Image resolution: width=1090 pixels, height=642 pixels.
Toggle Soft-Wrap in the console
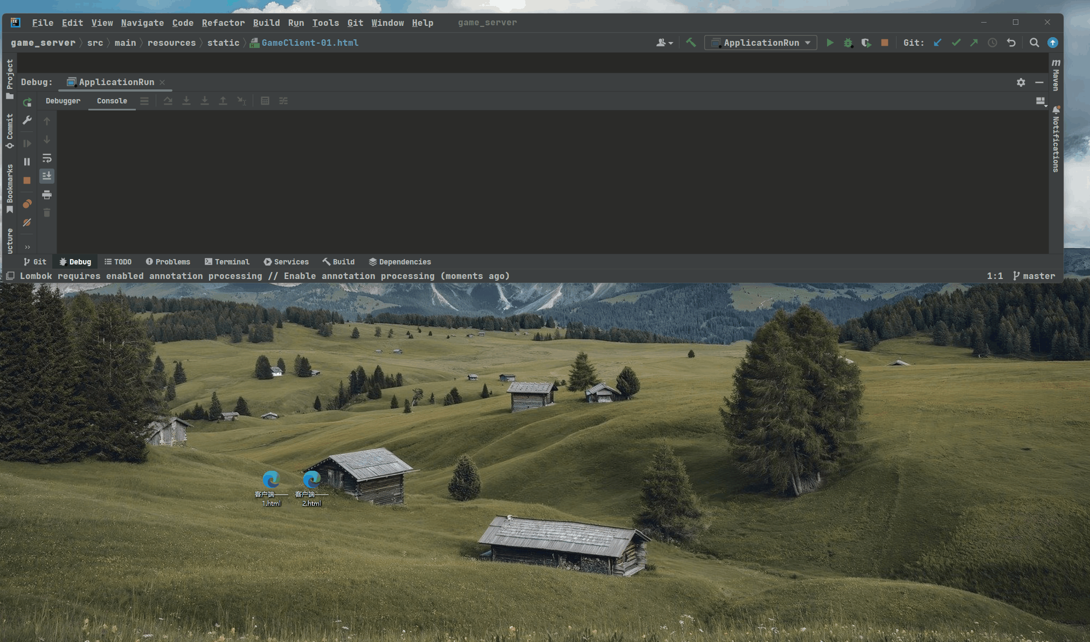(x=47, y=158)
